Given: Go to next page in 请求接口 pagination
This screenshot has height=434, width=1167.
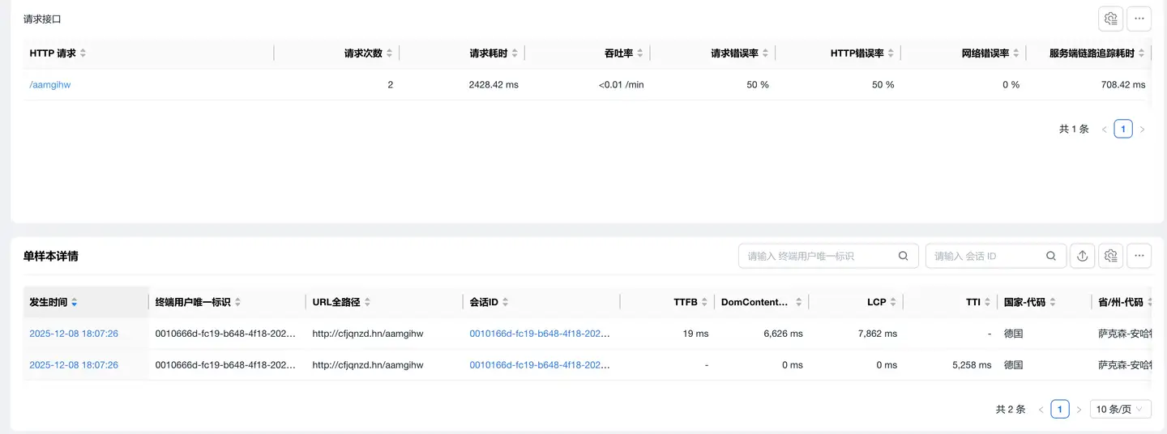Looking at the screenshot, I should [x=1142, y=129].
